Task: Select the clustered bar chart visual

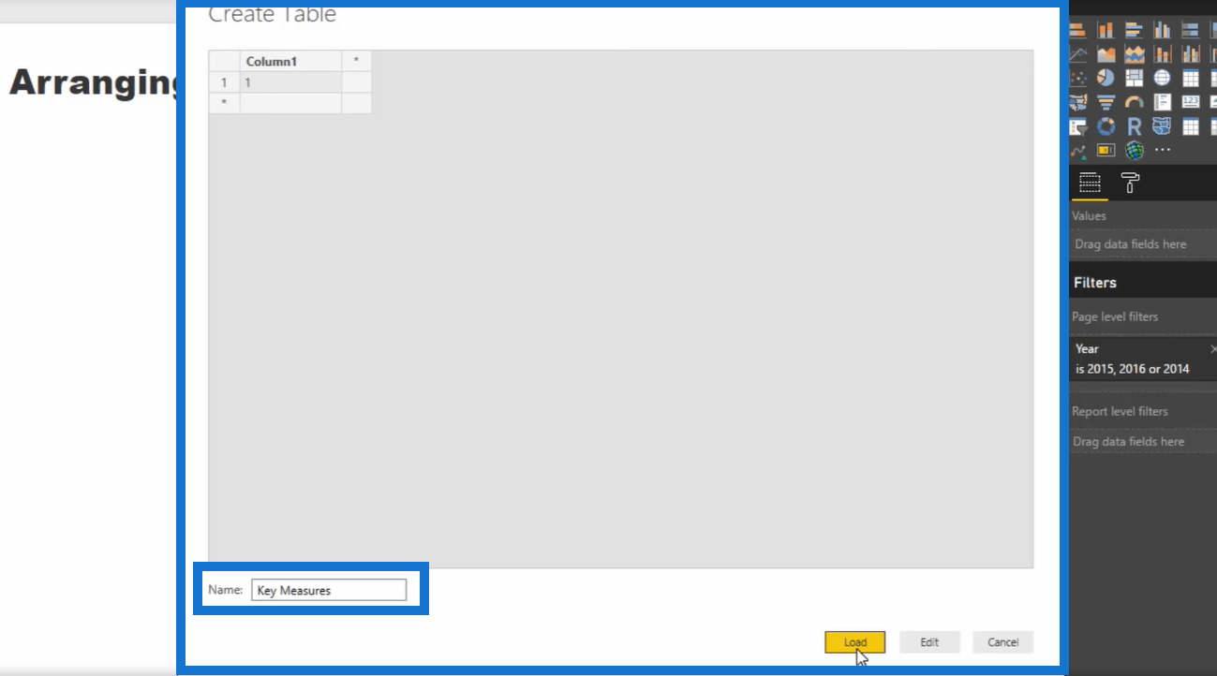Action: point(1135,30)
